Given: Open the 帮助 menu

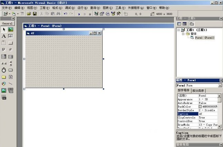Looking at the screenshot, I should (164, 8).
